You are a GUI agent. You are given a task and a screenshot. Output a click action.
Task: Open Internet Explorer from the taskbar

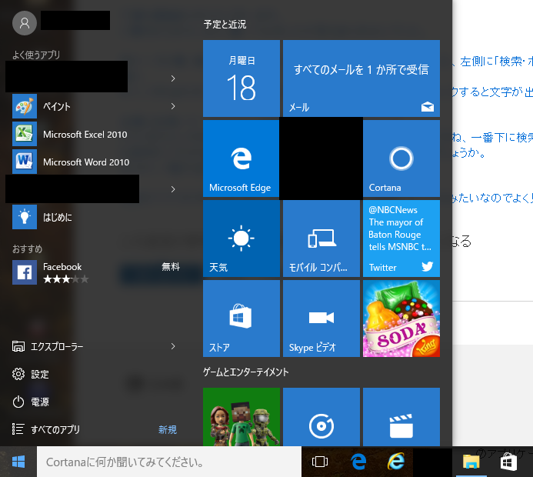[x=396, y=462]
